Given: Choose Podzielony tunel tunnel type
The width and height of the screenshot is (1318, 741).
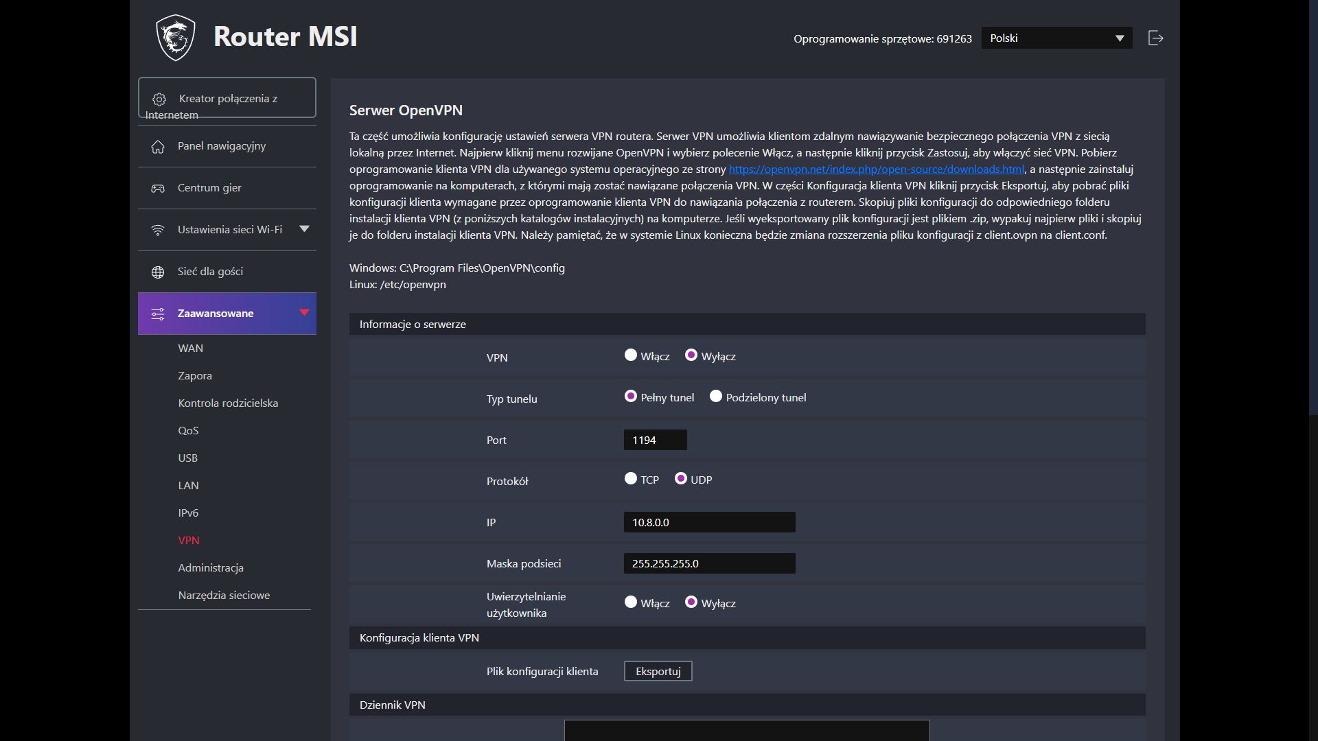Looking at the screenshot, I should 716,397.
